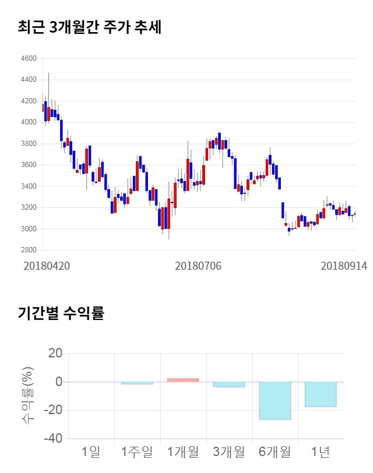
Task: Click the 20180420 date label
Action: pos(47,266)
